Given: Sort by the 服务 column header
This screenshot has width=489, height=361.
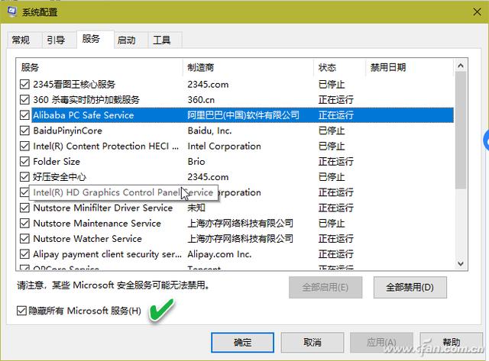Looking at the screenshot, I should (99, 67).
